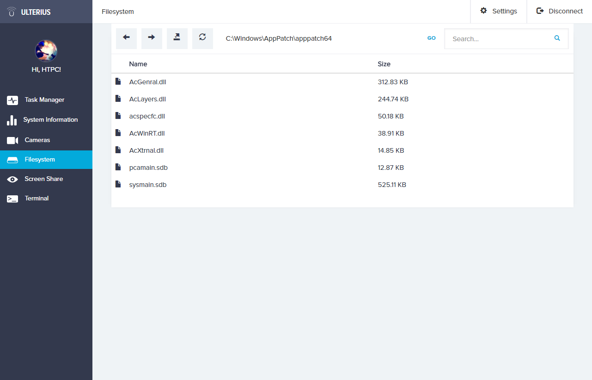The image size is (592, 380).
Task: Select the sysmain.sdb file name
Action: [x=148, y=185]
